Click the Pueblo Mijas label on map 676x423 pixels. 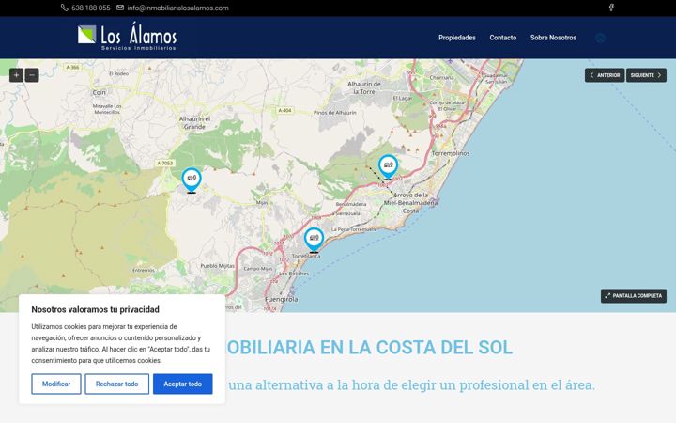(x=217, y=266)
